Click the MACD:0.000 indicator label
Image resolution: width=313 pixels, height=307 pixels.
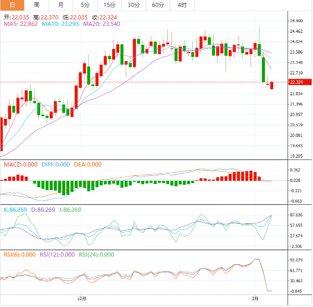pos(21,165)
